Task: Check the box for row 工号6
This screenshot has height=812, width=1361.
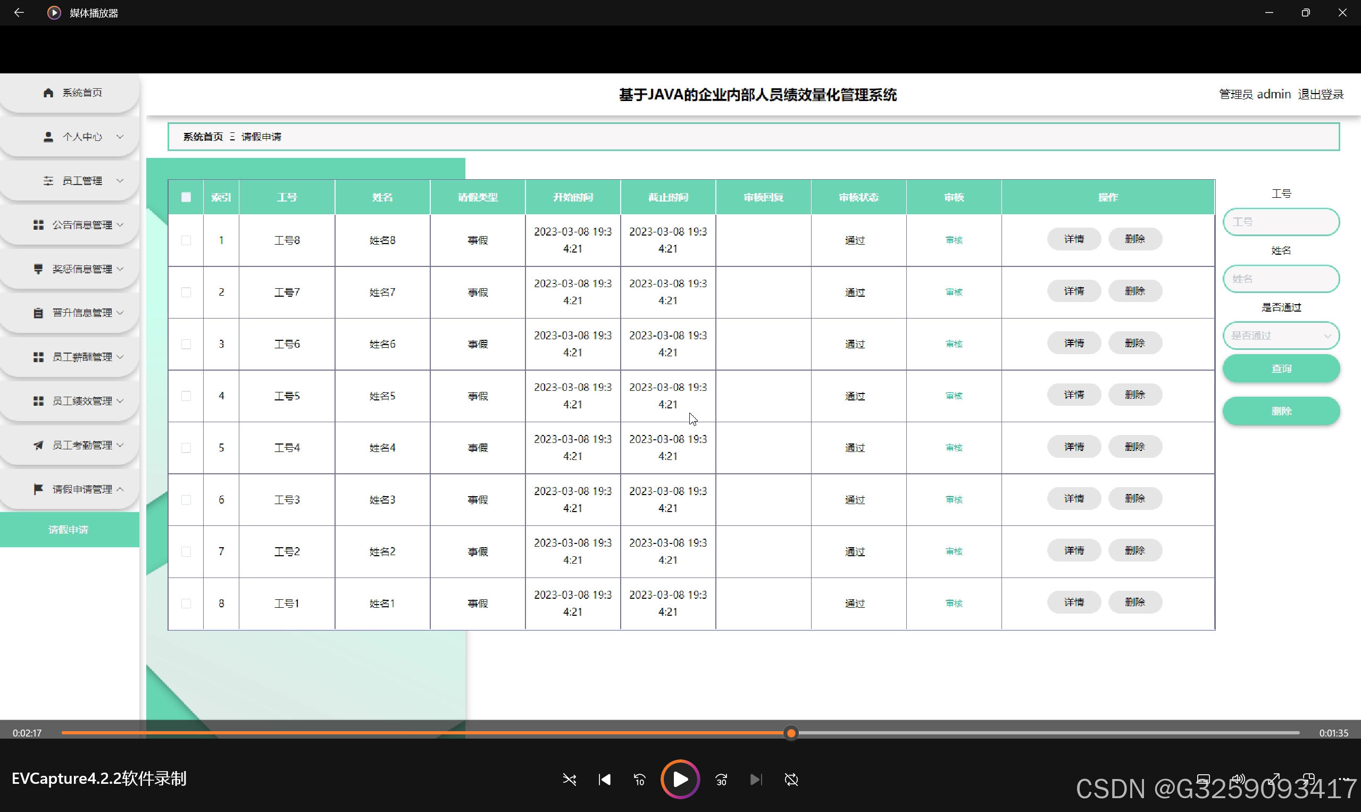Action: 186,344
